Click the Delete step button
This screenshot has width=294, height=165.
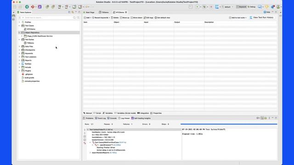[115, 17]
